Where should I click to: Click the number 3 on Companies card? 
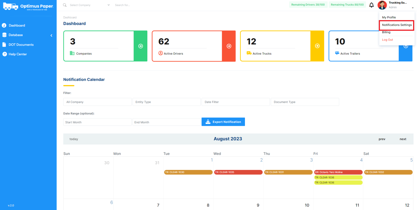coord(73,42)
